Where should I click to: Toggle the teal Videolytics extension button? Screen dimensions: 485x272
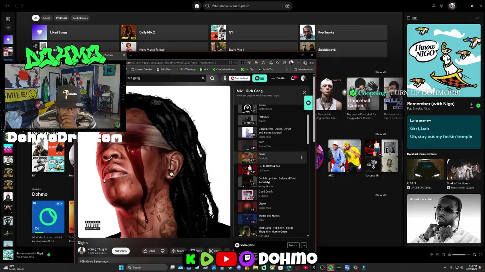coord(260,78)
